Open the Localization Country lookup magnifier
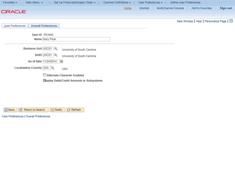The image size is (235, 176). point(53,68)
